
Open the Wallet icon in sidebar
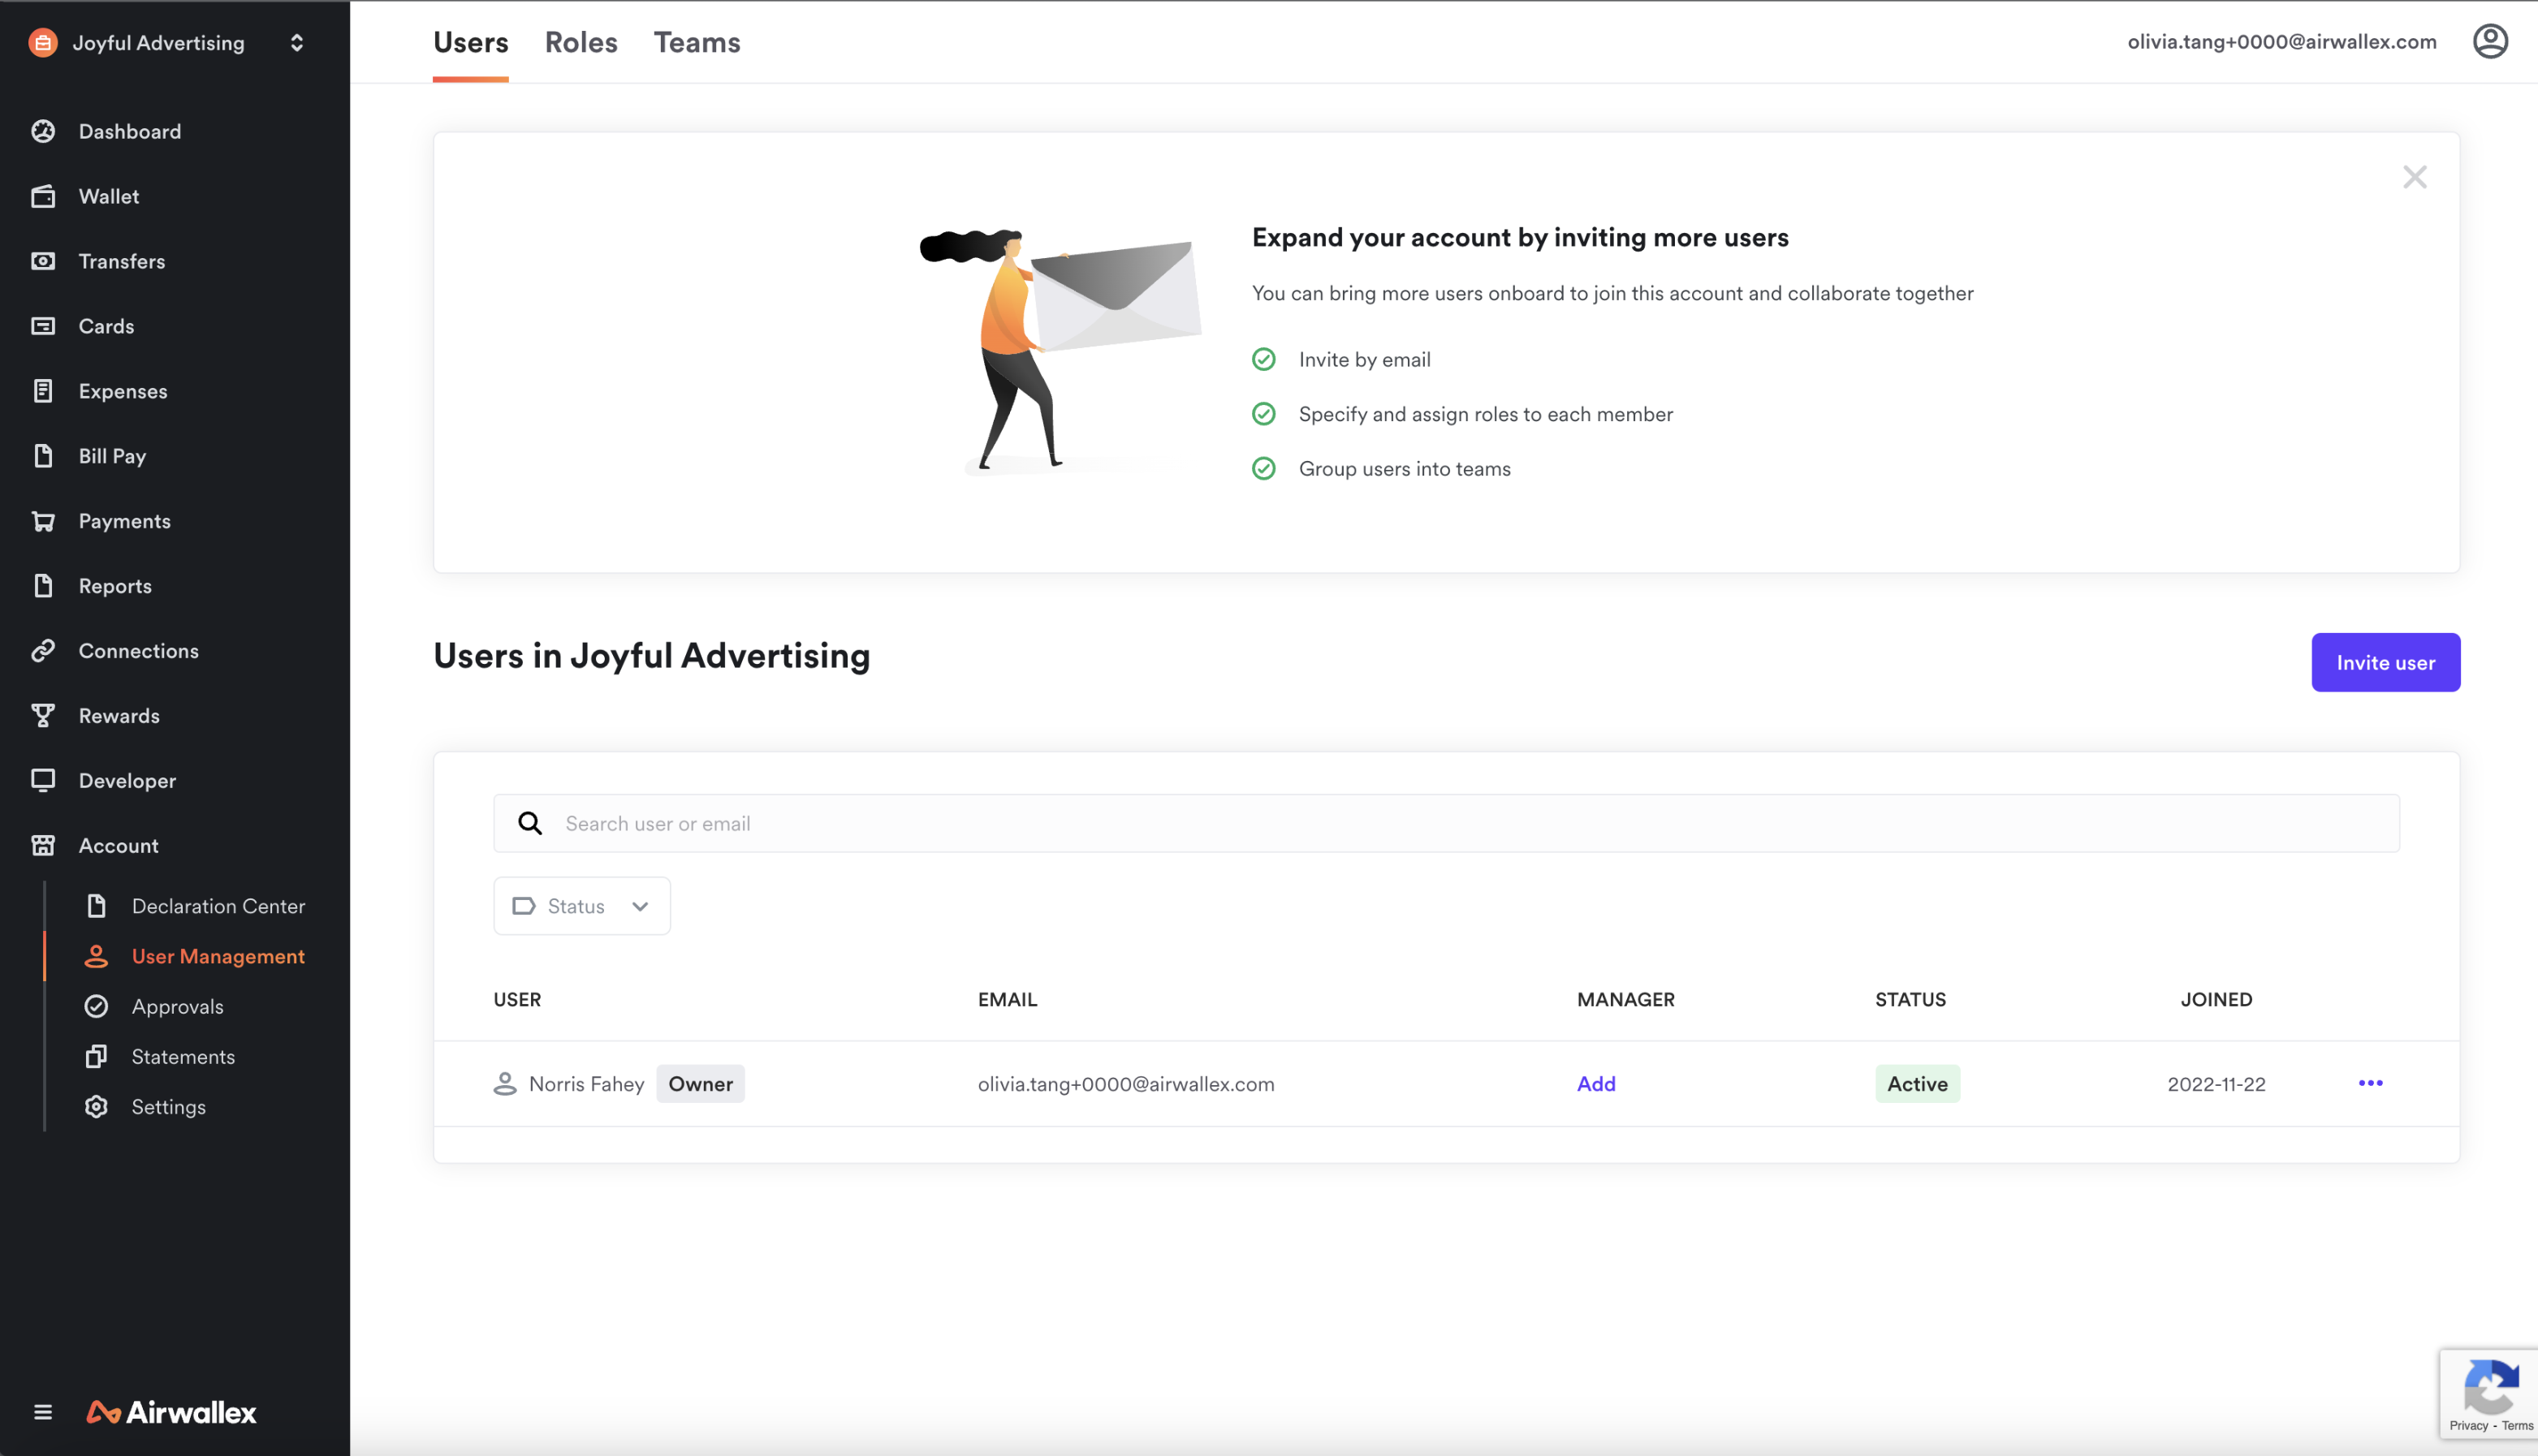(x=43, y=196)
